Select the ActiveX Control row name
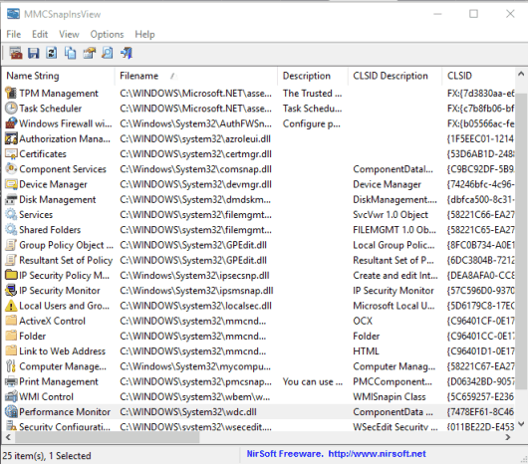 pos(52,321)
